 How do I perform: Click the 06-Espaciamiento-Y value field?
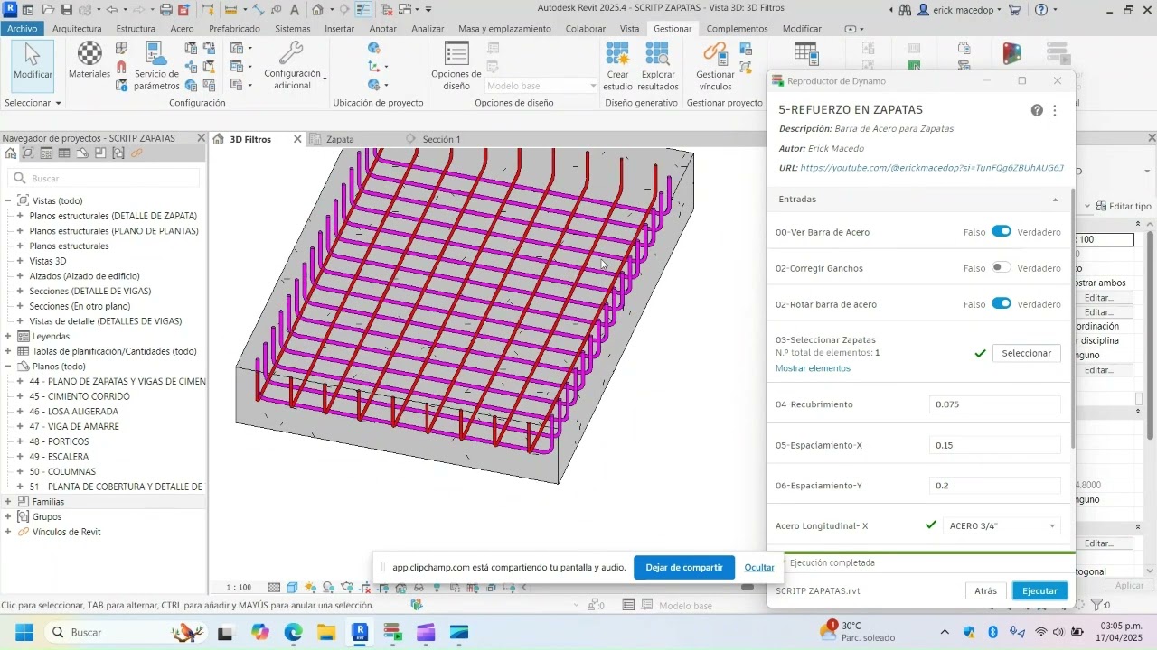click(994, 486)
